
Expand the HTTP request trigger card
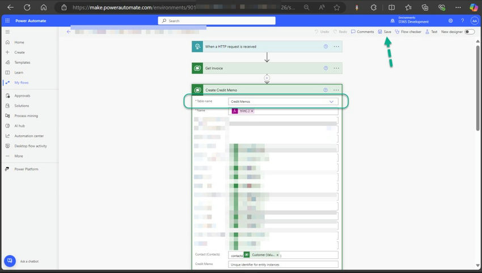coord(267,47)
